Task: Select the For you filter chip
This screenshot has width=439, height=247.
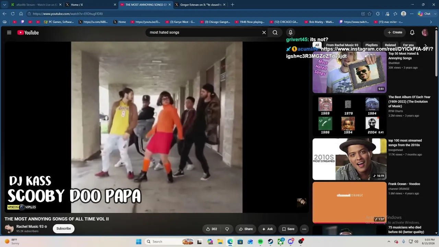Action: click(x=408, y=45)
